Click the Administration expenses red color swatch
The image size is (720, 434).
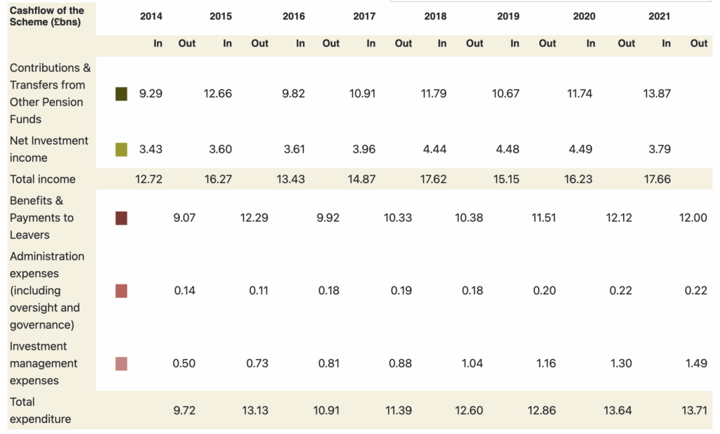tap(122, 291)
